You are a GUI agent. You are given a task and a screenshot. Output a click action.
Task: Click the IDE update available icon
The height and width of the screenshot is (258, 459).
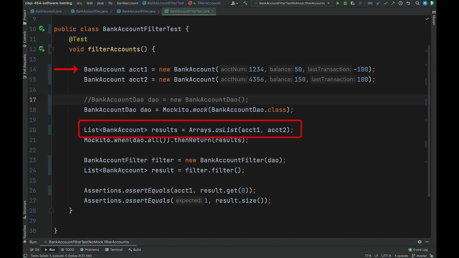click(425, 3)
